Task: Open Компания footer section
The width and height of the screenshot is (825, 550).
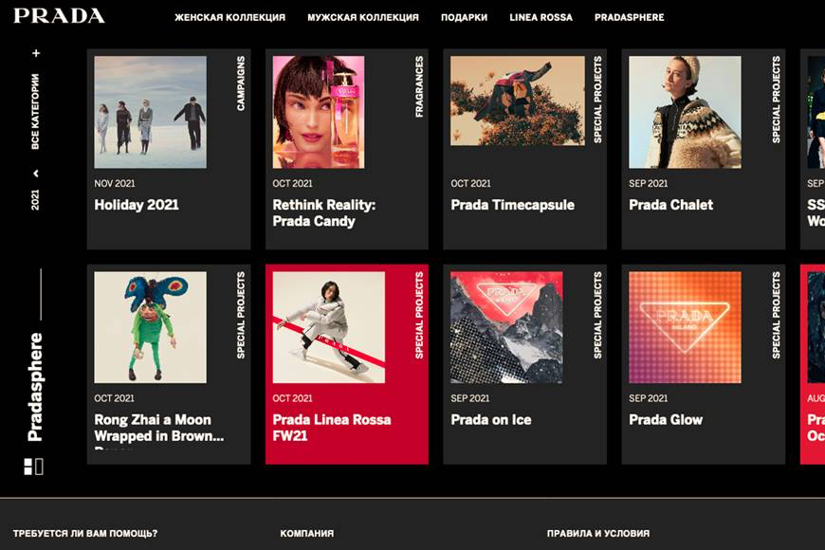Action: [x=306, y=533]
